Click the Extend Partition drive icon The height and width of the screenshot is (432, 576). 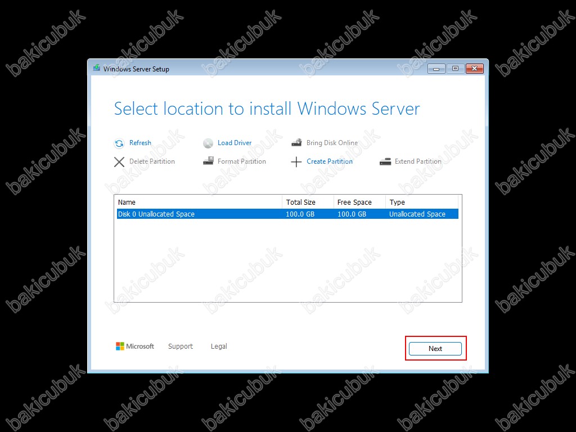point(385,161)
